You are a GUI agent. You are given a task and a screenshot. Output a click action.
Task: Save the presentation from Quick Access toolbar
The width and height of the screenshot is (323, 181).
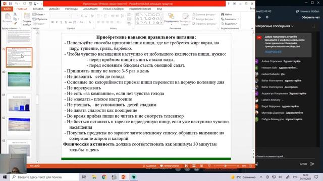click(x=11, y=4)
